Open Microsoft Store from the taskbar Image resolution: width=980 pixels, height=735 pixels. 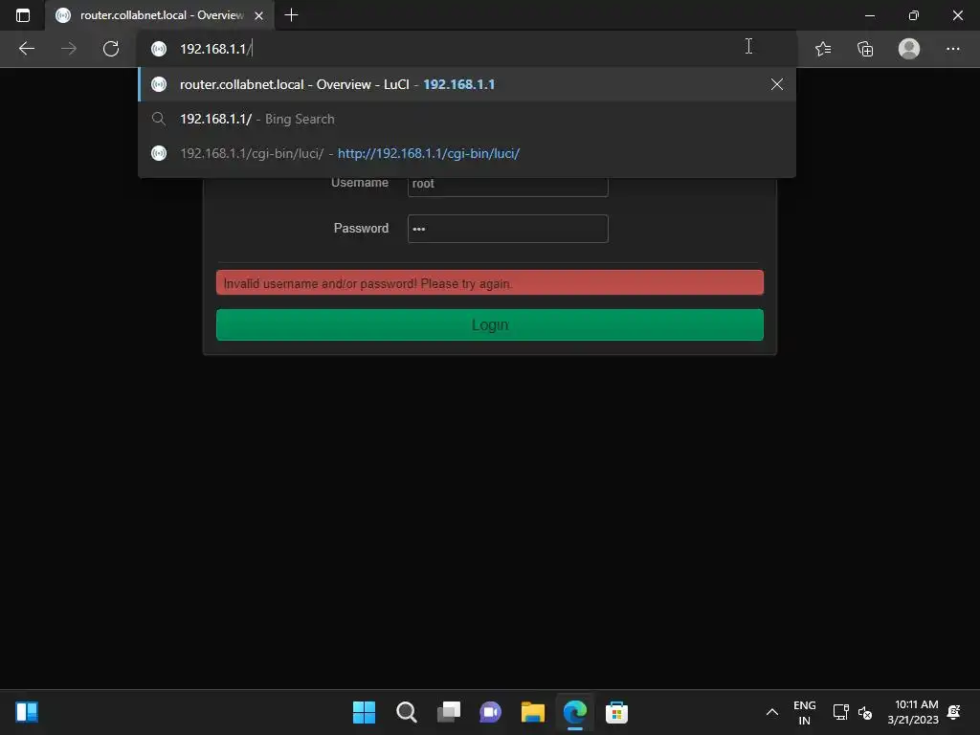point(617,712)
